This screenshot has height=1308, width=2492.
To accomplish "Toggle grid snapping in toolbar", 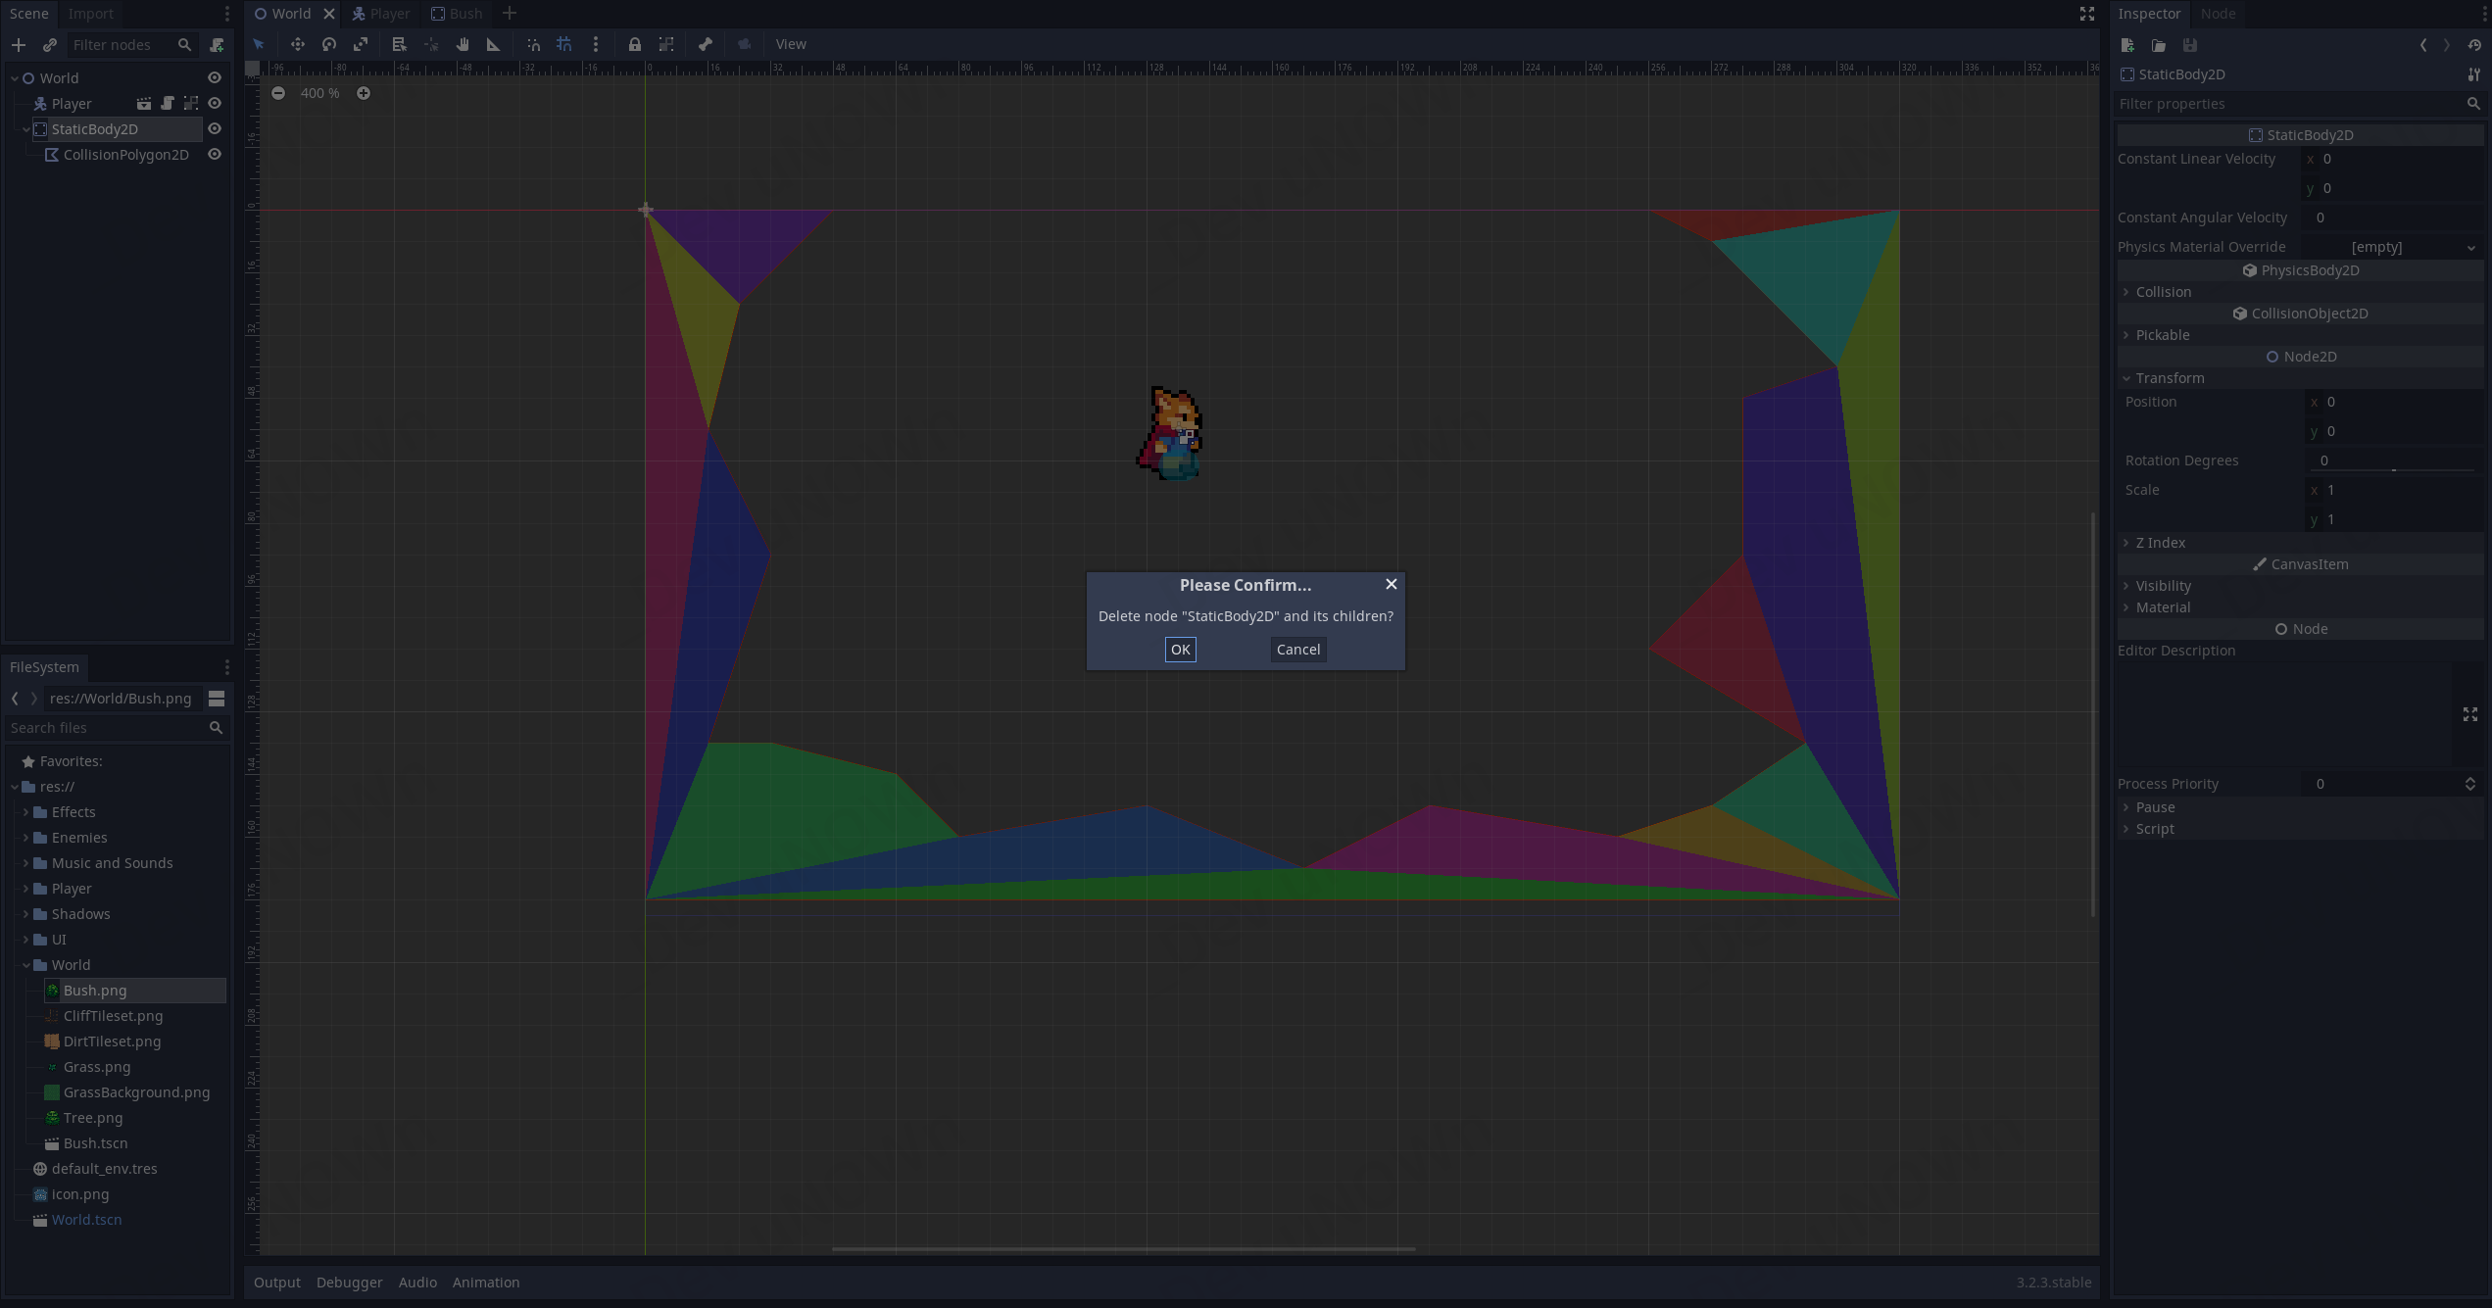I will (564, 44).
